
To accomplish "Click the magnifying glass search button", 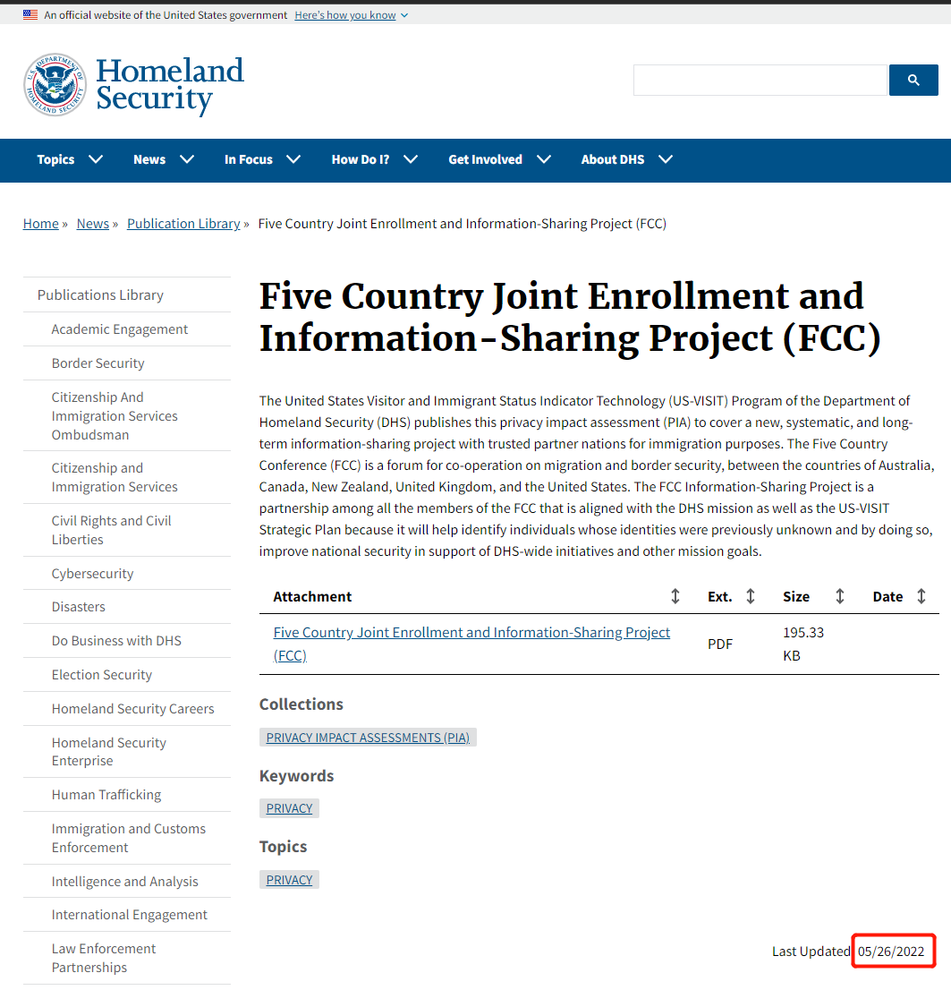I will 913,81.
